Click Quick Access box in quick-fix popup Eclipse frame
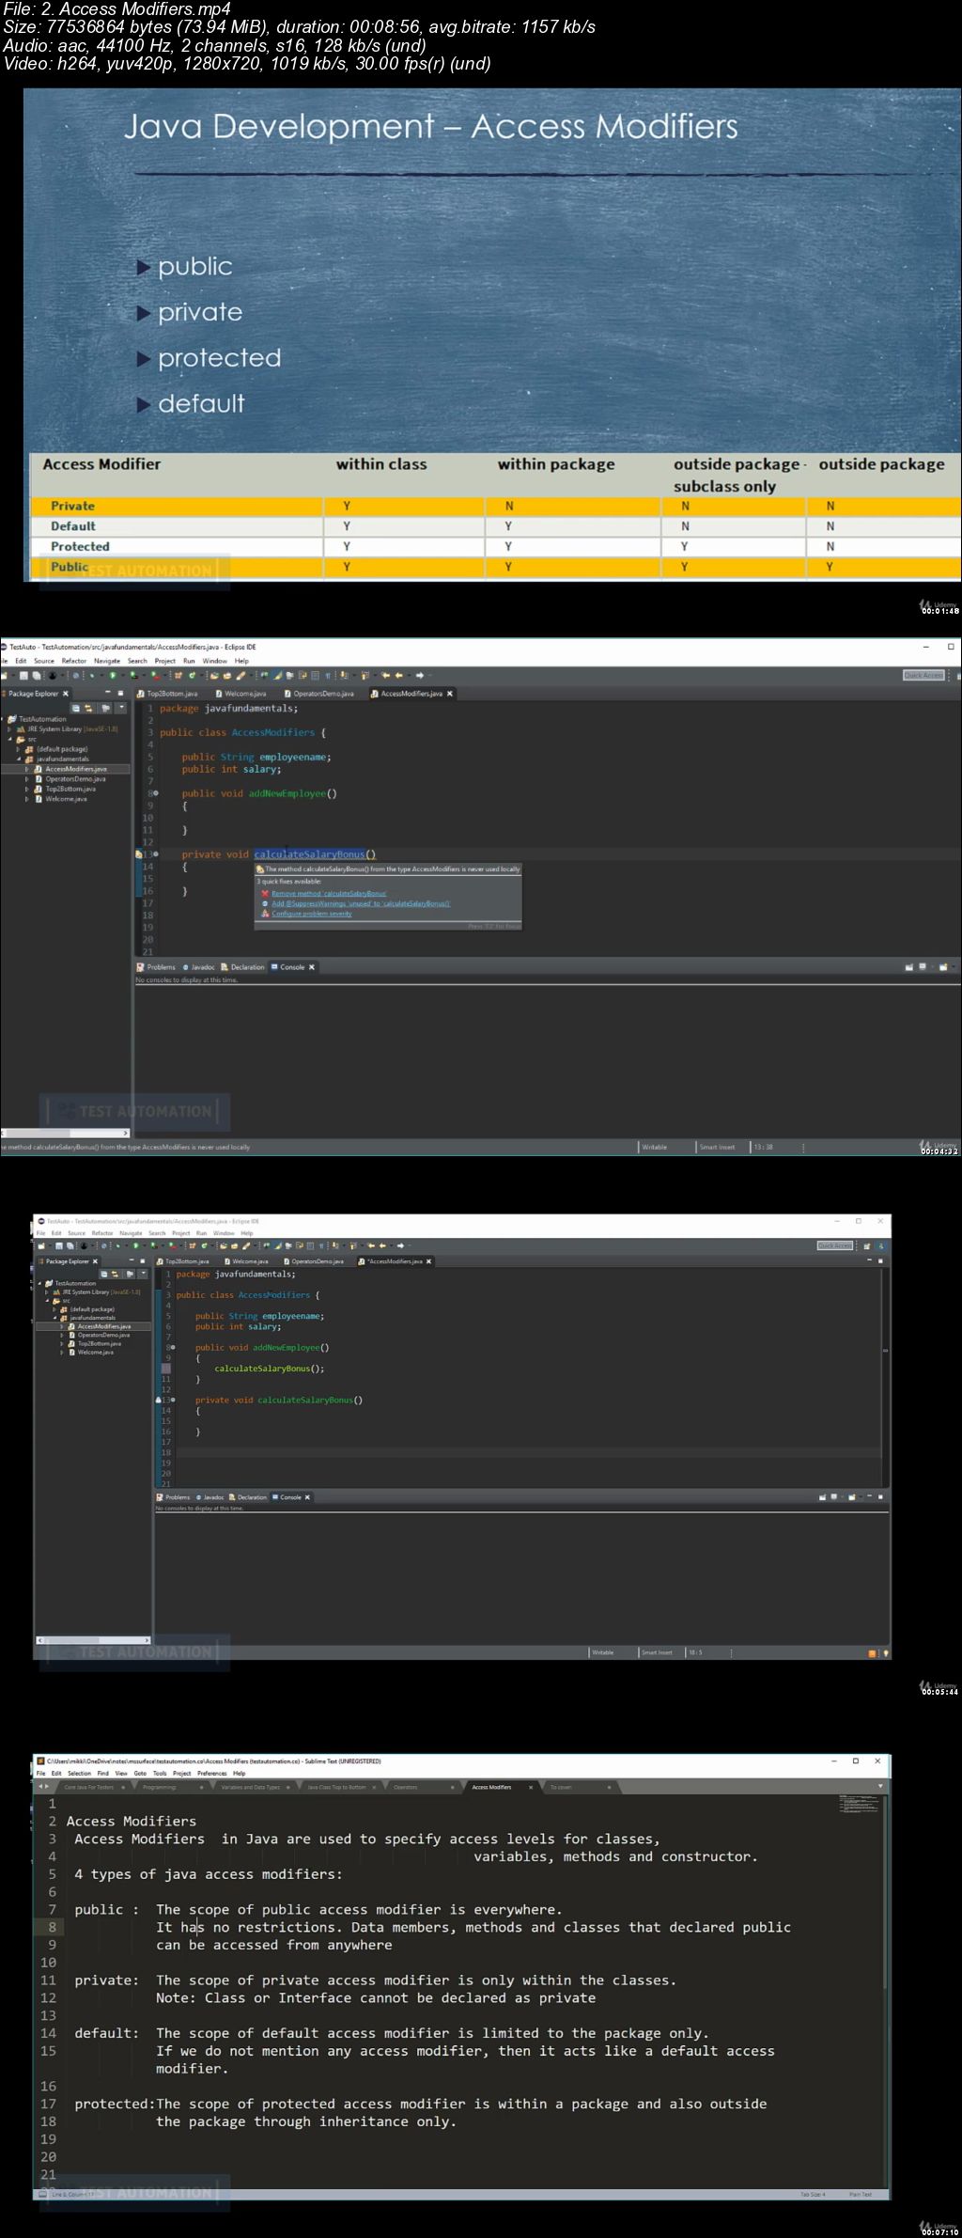Image resolution: width=962 pixels, height=2238 pixels. (x=923, y=675)
